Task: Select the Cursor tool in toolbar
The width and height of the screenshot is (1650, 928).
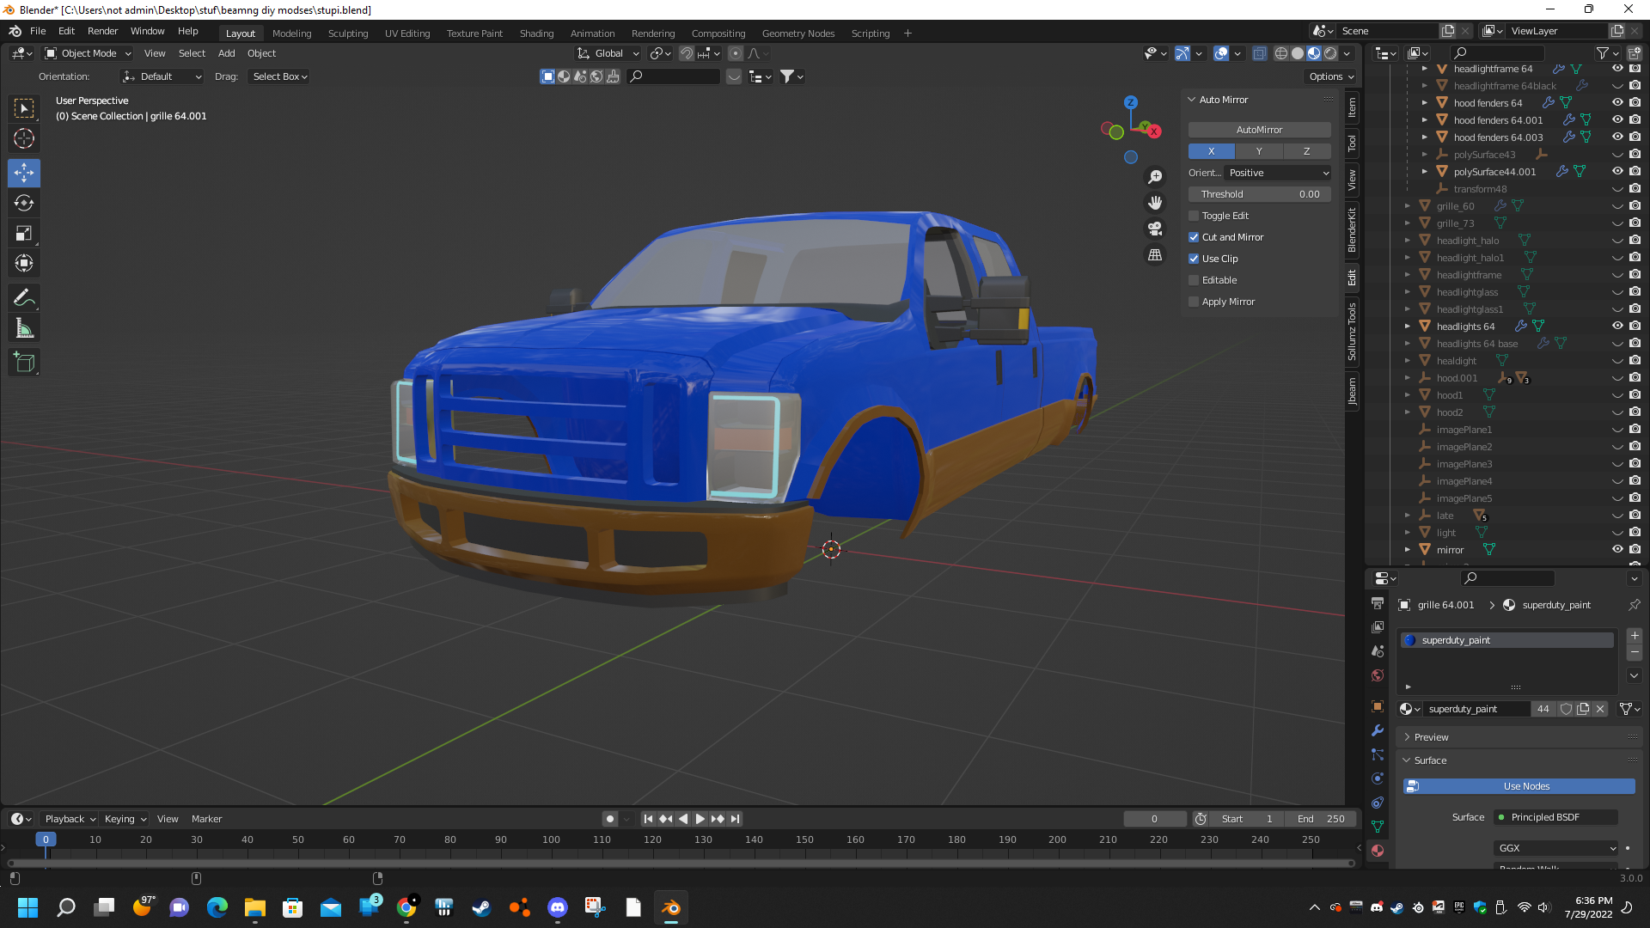Action: click(x=24, y=138)
